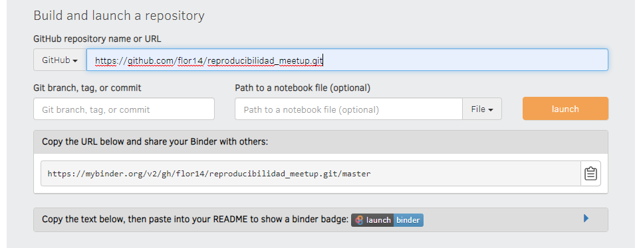The image size is (641, 248).
Task: Open the File type dropdown
Action: click(482, 109)
